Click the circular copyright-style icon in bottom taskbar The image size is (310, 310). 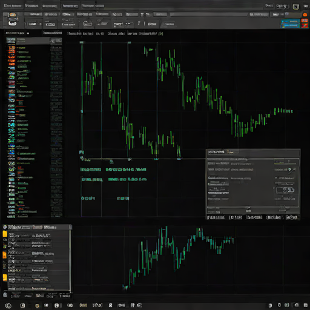[x=8, y=306]
